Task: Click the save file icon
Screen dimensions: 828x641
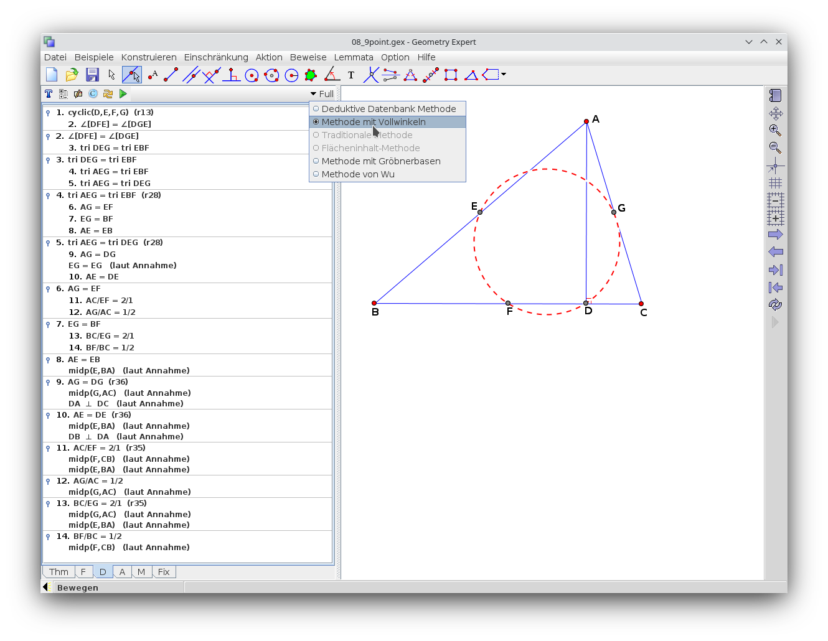Action: 92,75
